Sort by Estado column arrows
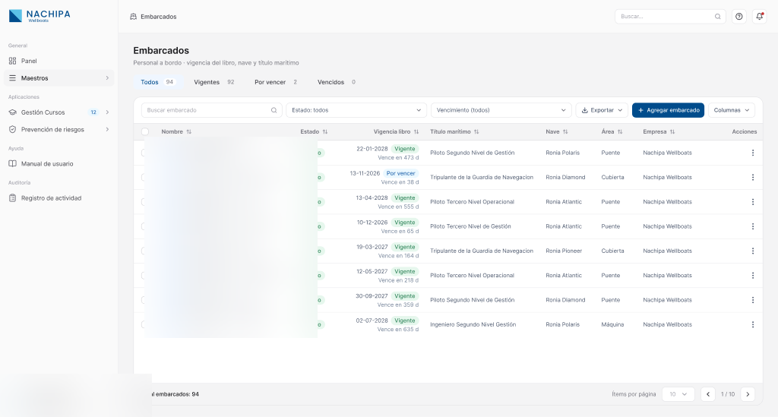Viewport: 778px width, 417px height. (x=325, y=132)
